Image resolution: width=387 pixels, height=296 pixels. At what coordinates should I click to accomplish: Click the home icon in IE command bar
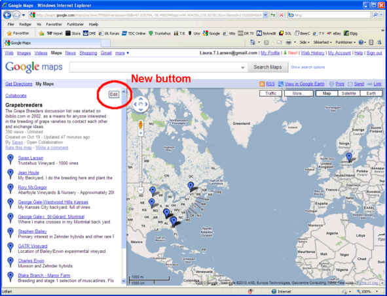[x=253, y=42]
